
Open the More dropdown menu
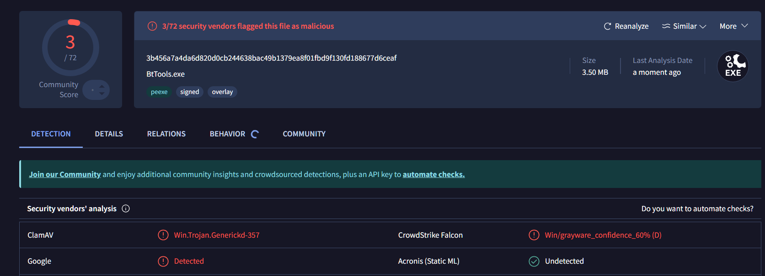point(733,26)
